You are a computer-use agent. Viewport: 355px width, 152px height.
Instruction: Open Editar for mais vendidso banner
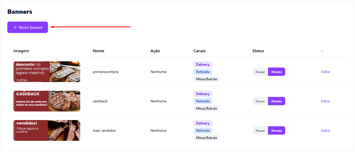pos(326,130)
